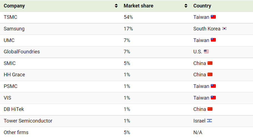
Task: Click the China flag in DB HiTek row
Action: click(210, 109)
